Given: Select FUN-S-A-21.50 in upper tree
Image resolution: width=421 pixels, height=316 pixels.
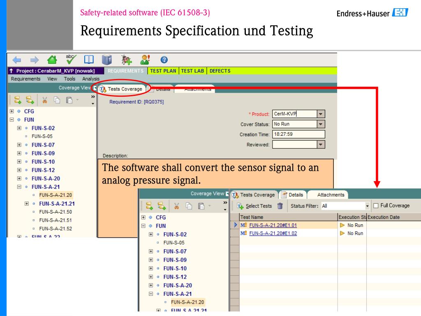Looking at the screenshot, I should (x=56, y=212).
